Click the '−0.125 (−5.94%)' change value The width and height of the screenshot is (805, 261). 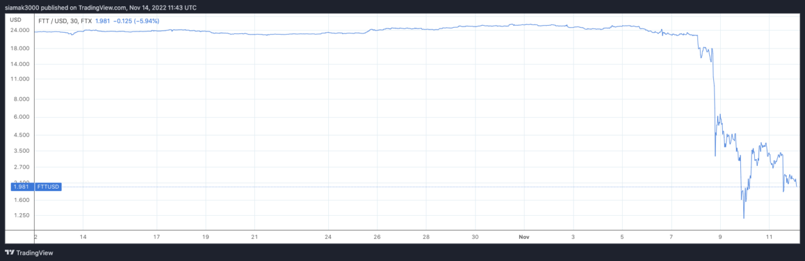pyautogui.click(x=136, y=21)
